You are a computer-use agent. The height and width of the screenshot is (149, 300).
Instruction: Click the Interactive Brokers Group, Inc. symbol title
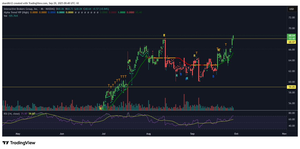[21, 9]
